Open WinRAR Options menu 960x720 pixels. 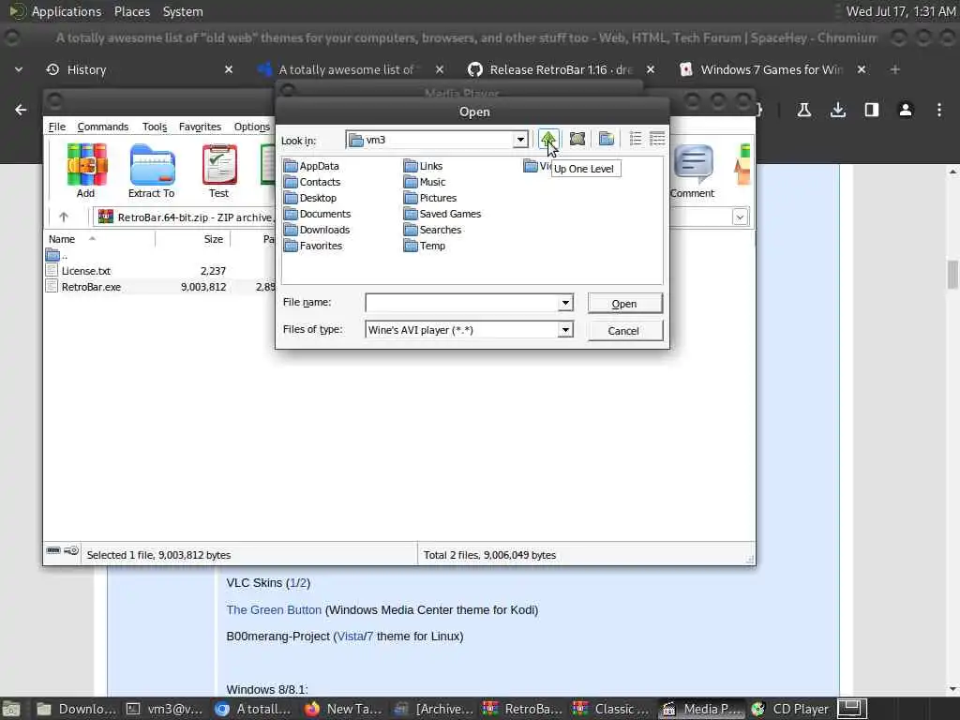251,127
